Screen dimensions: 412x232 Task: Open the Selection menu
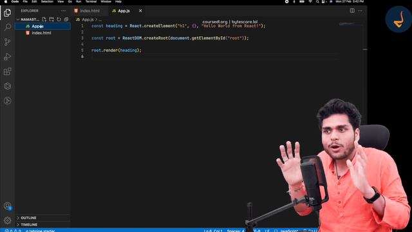pyautogui.click(x=47, y=1)
